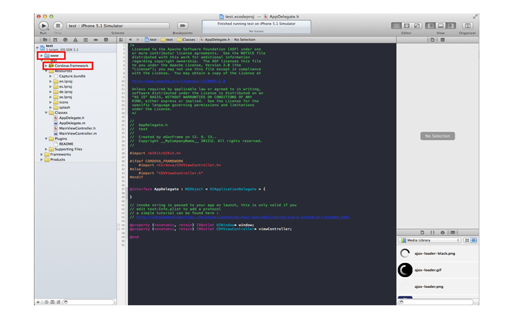
Task: Show the Debug area
Action: point(440,26)
